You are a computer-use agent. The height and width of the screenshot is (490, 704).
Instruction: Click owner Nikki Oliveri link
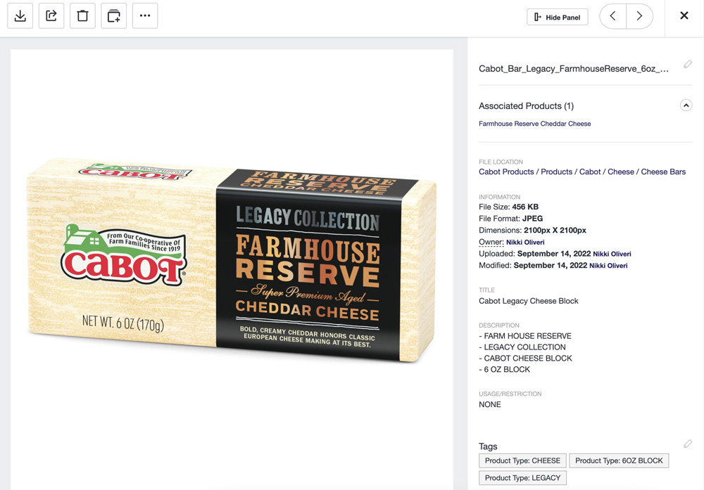coord(525,242)
